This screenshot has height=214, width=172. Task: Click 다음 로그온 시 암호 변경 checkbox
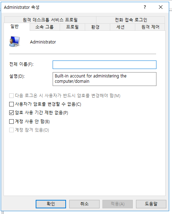tap(11, 96)
